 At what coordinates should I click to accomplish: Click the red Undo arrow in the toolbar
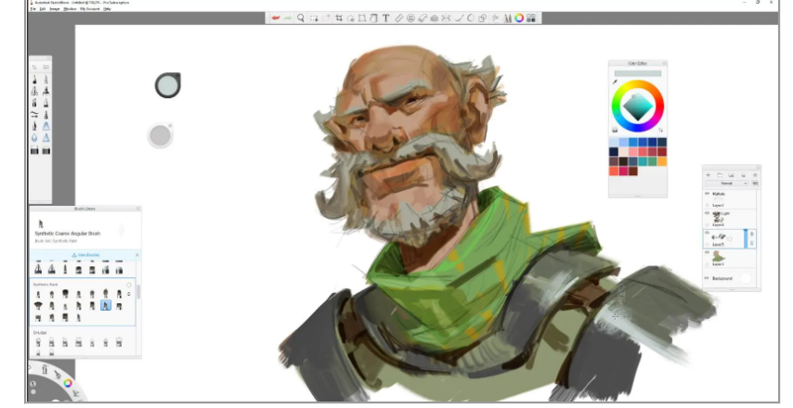(x=276, y=19)
